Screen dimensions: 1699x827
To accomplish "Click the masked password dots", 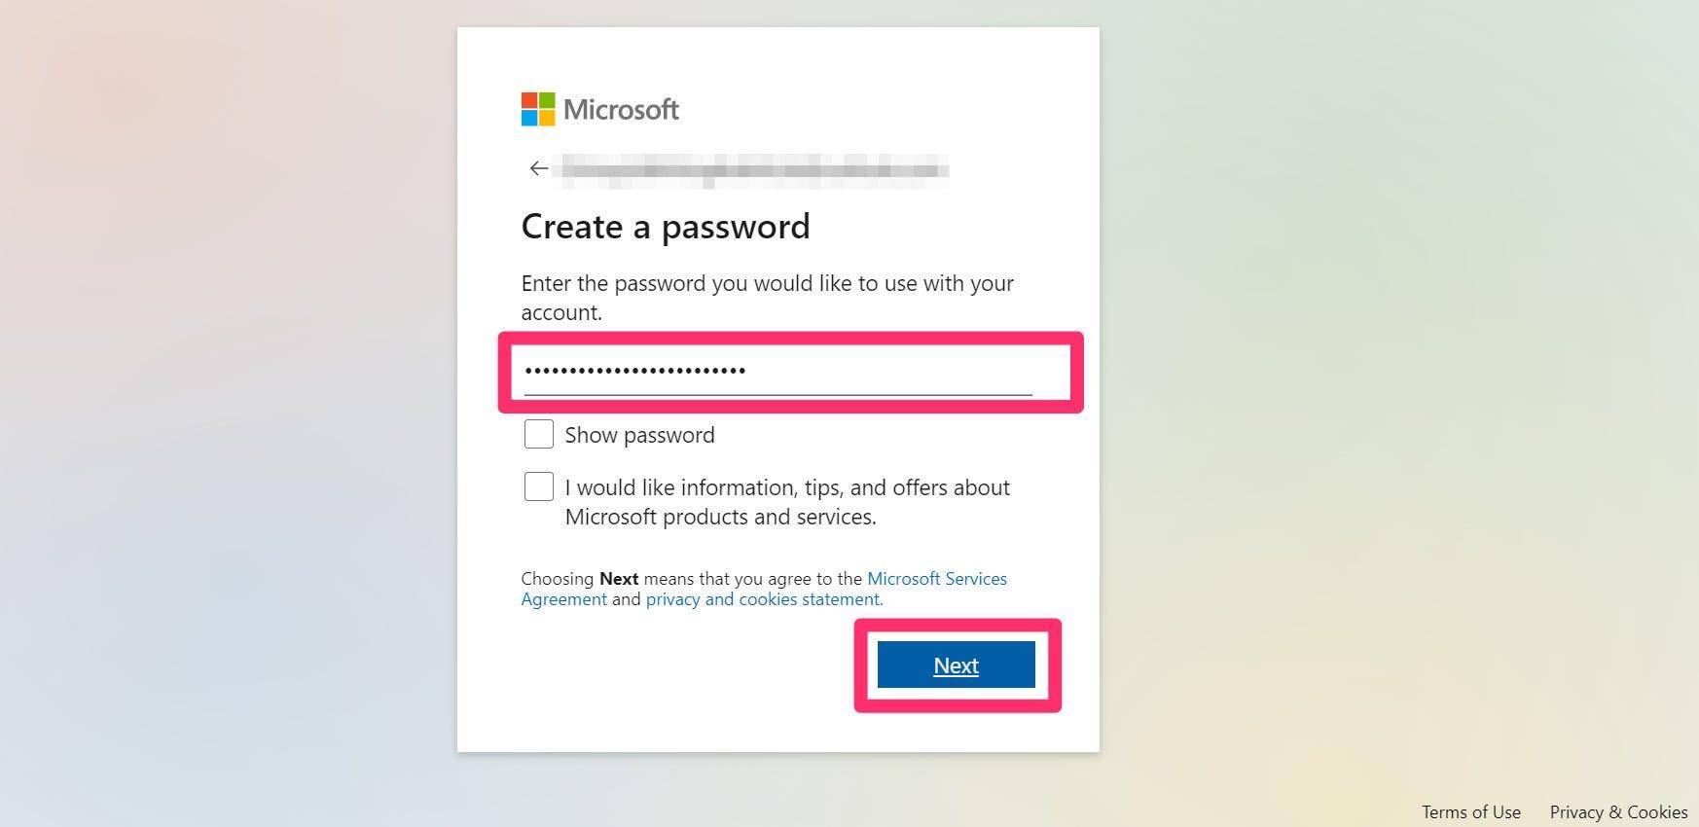I will pyautogui.click(x=635, y=371).
